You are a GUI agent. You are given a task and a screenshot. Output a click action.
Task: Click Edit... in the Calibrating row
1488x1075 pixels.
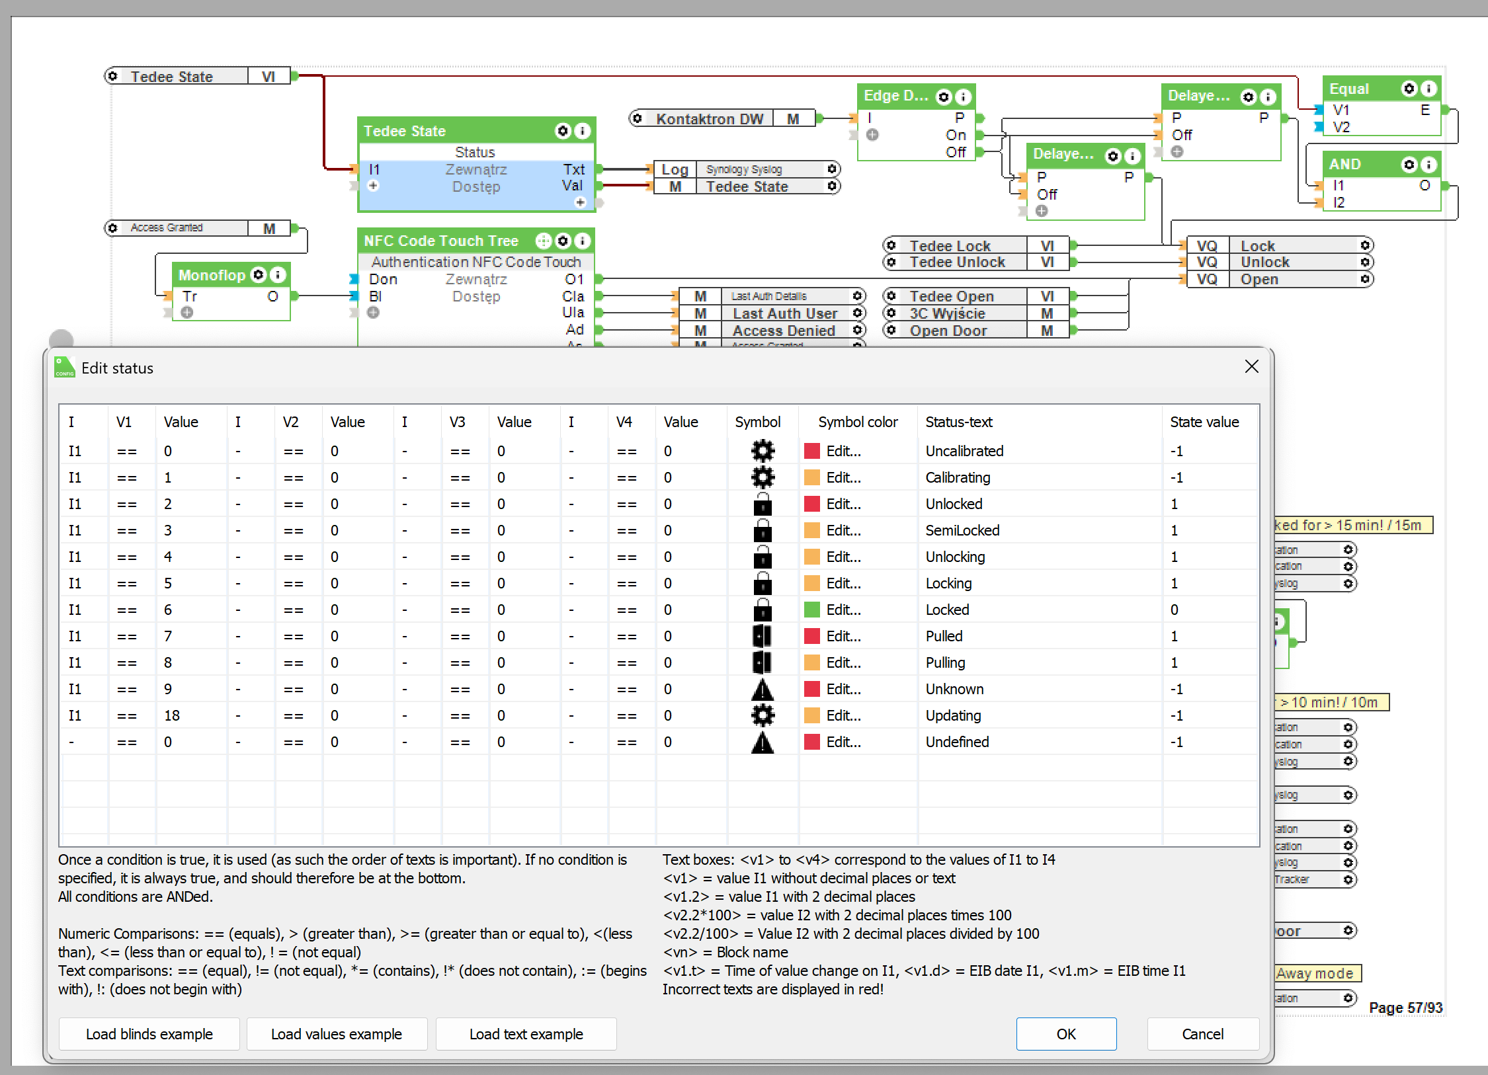click(844, 477)
